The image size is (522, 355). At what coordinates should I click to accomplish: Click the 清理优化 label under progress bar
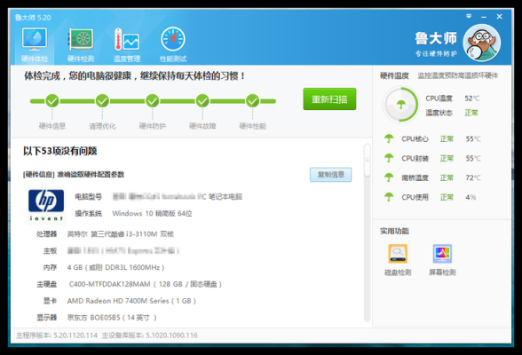click(x=102, y=126)
